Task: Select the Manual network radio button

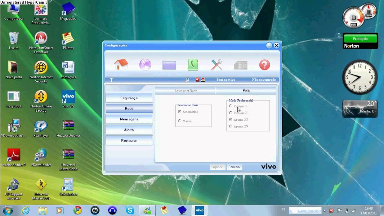Action: pos(179,121)
